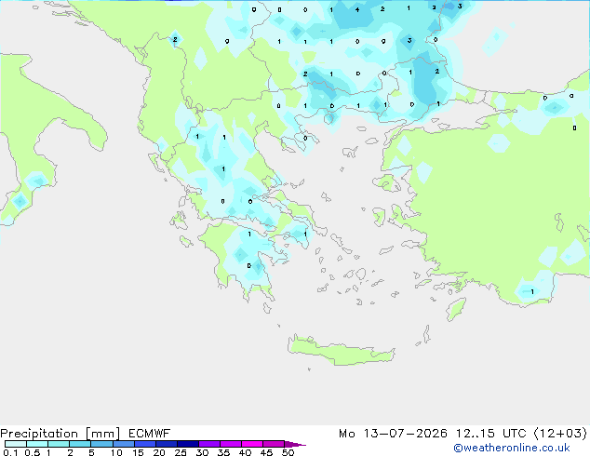This screenshot has height=456, width=590.
Task: Click the '50' legend scale label
Action: (x=288, y=452)
